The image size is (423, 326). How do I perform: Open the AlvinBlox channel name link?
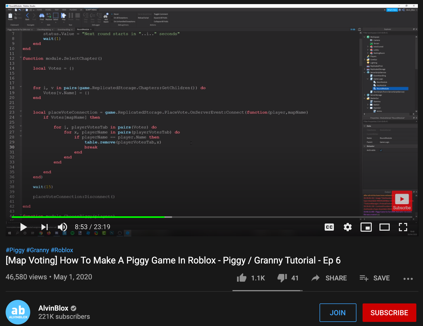pos(53,308)
